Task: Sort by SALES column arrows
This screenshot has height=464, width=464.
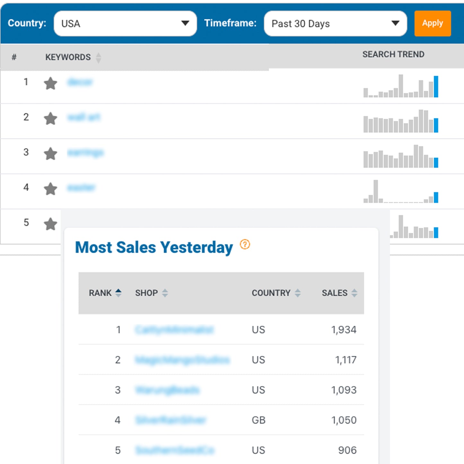Action: point(354,293)
